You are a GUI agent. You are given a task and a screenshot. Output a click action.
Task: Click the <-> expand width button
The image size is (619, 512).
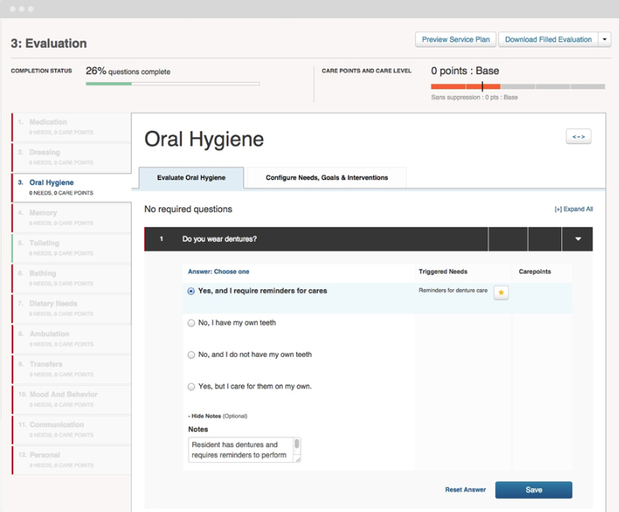pyautogui.click(x=579, y=136)
